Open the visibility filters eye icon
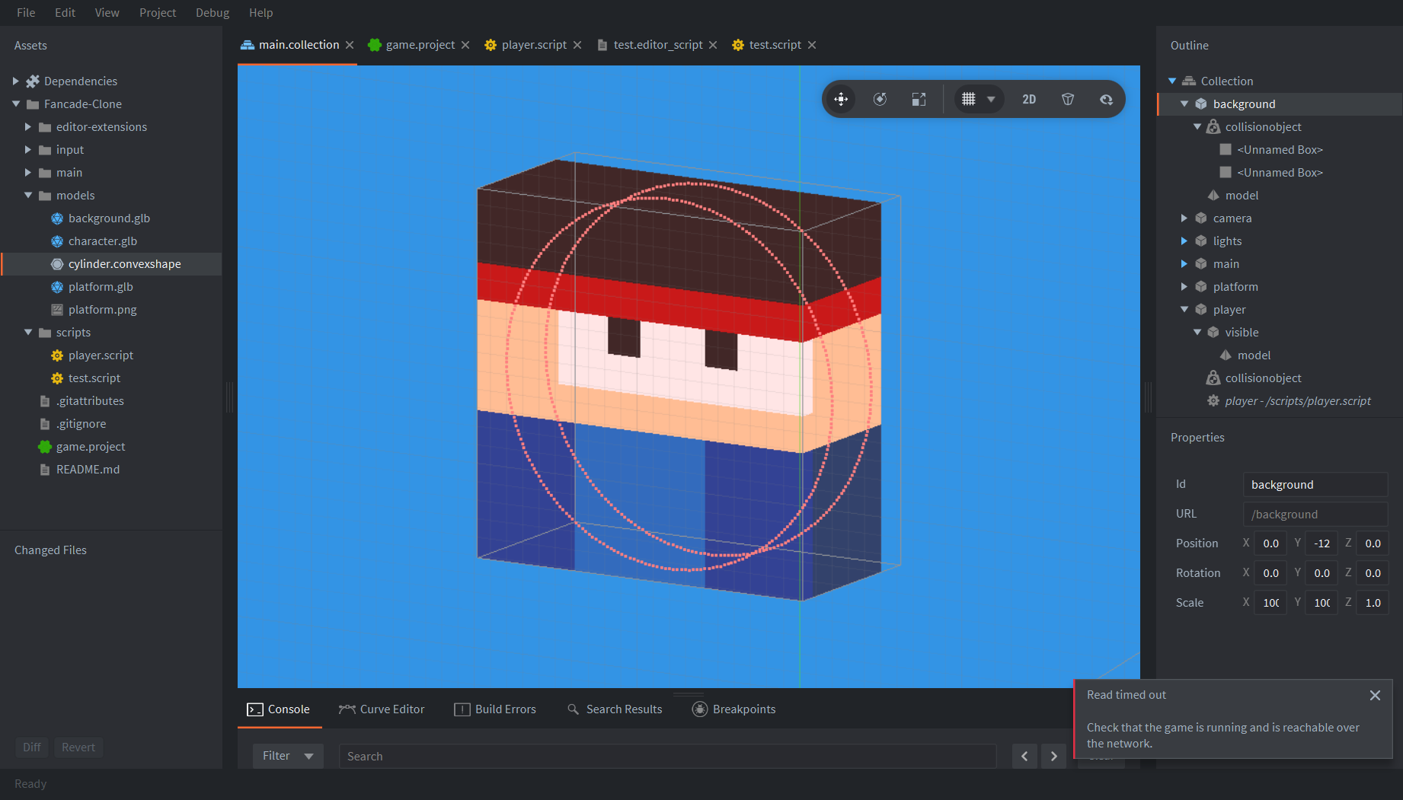This screenshot has width=1403, height=800. pos(1106,99)
